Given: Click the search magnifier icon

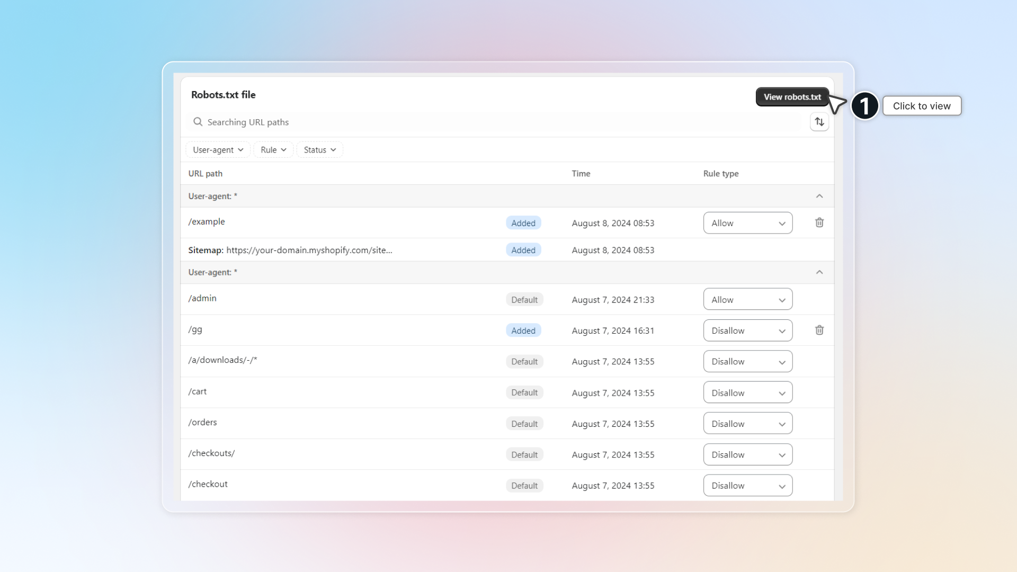Looking at the screenshot, I should click(x=198, y=122).
